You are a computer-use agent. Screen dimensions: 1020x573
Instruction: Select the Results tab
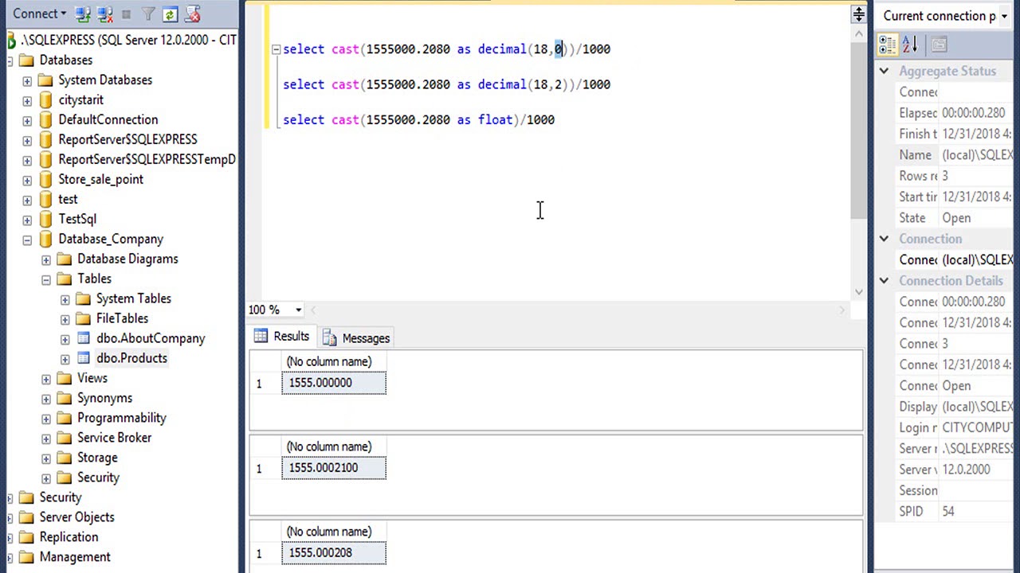pyautogui.click(x=282, y=337)
